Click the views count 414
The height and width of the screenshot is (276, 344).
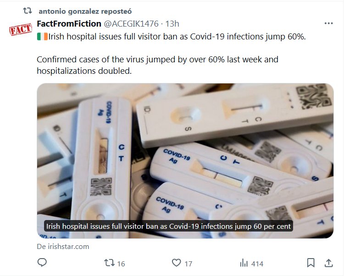pyautogui.click(x=257, y=264)
